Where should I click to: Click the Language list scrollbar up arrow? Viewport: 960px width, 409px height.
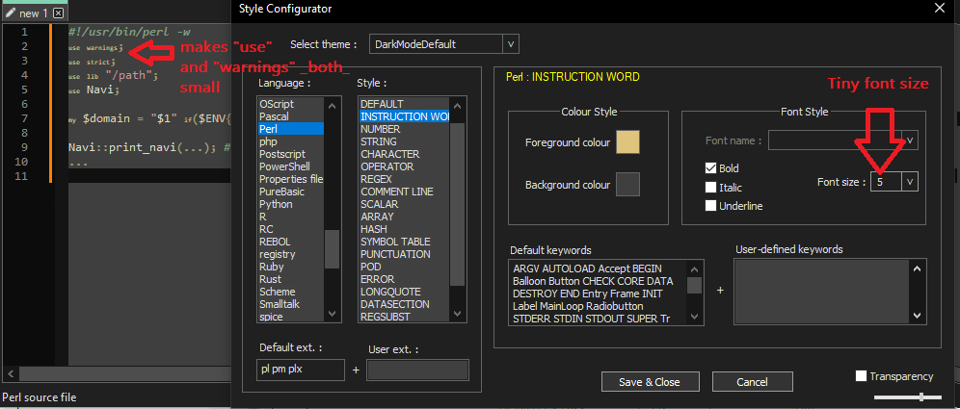point(332,105)
